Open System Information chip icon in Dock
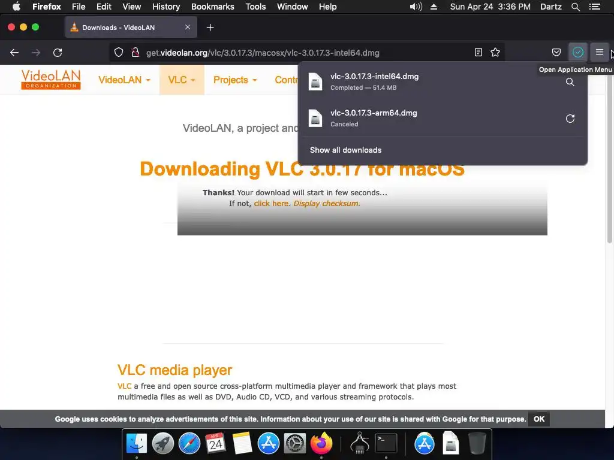Image resolution: width=614 pixels, height=460 pixels. pos(360,443)
